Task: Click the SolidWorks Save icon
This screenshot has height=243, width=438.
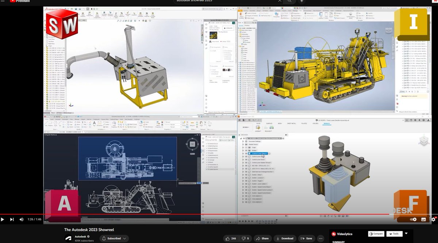Action: (76, 9)
